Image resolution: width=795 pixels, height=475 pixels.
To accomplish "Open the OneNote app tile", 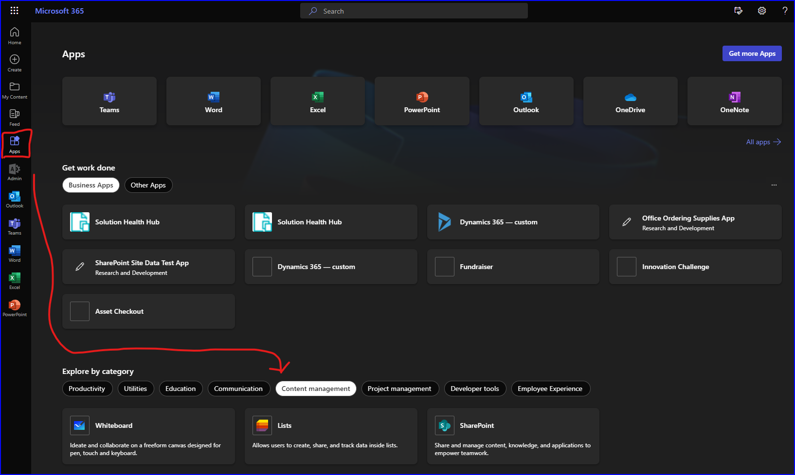I will 735,101.
